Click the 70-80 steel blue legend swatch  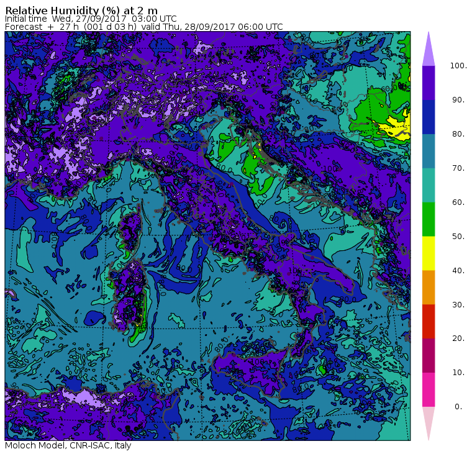(x=429, y=151)
